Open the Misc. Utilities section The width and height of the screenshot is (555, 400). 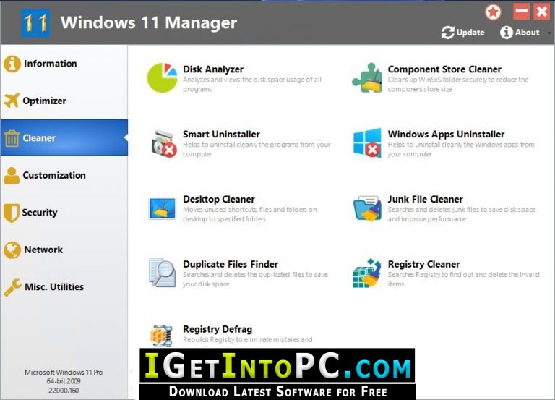(64, 286)
